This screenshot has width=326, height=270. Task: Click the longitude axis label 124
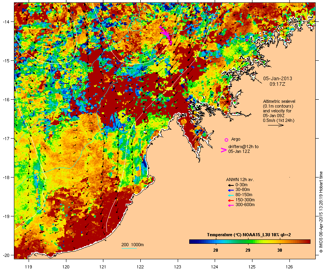click(x=215, y=267)
